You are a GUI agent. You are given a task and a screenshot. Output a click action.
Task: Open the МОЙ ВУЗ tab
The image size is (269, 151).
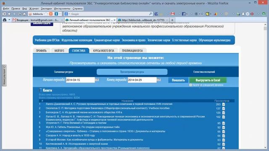coord(59,50)
